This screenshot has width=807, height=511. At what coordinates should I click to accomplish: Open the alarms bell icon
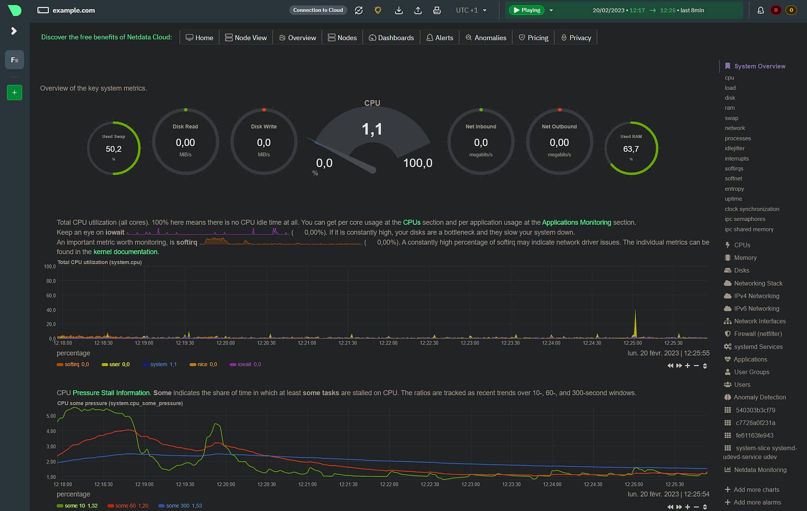click(x=761, y=10)
